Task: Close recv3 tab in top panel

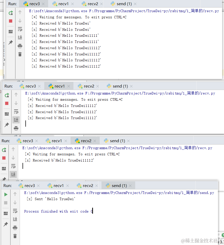Action: coord(43,4)
